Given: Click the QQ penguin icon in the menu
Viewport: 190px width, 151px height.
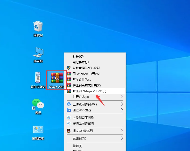Looking at the screenshot, I should [69, 131].
